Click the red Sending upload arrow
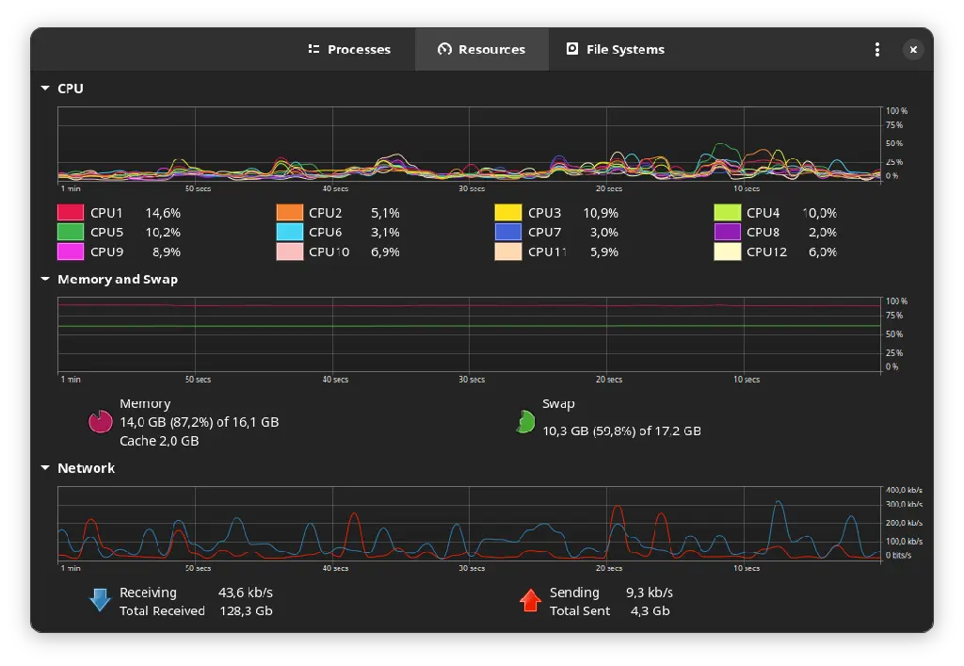 pyautogui.click(x=531, y=600)
